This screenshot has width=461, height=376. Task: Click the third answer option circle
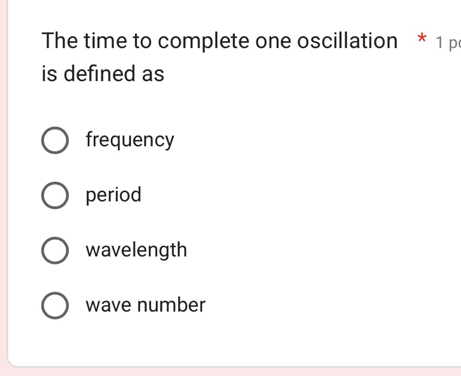click(x=54, y=250)
